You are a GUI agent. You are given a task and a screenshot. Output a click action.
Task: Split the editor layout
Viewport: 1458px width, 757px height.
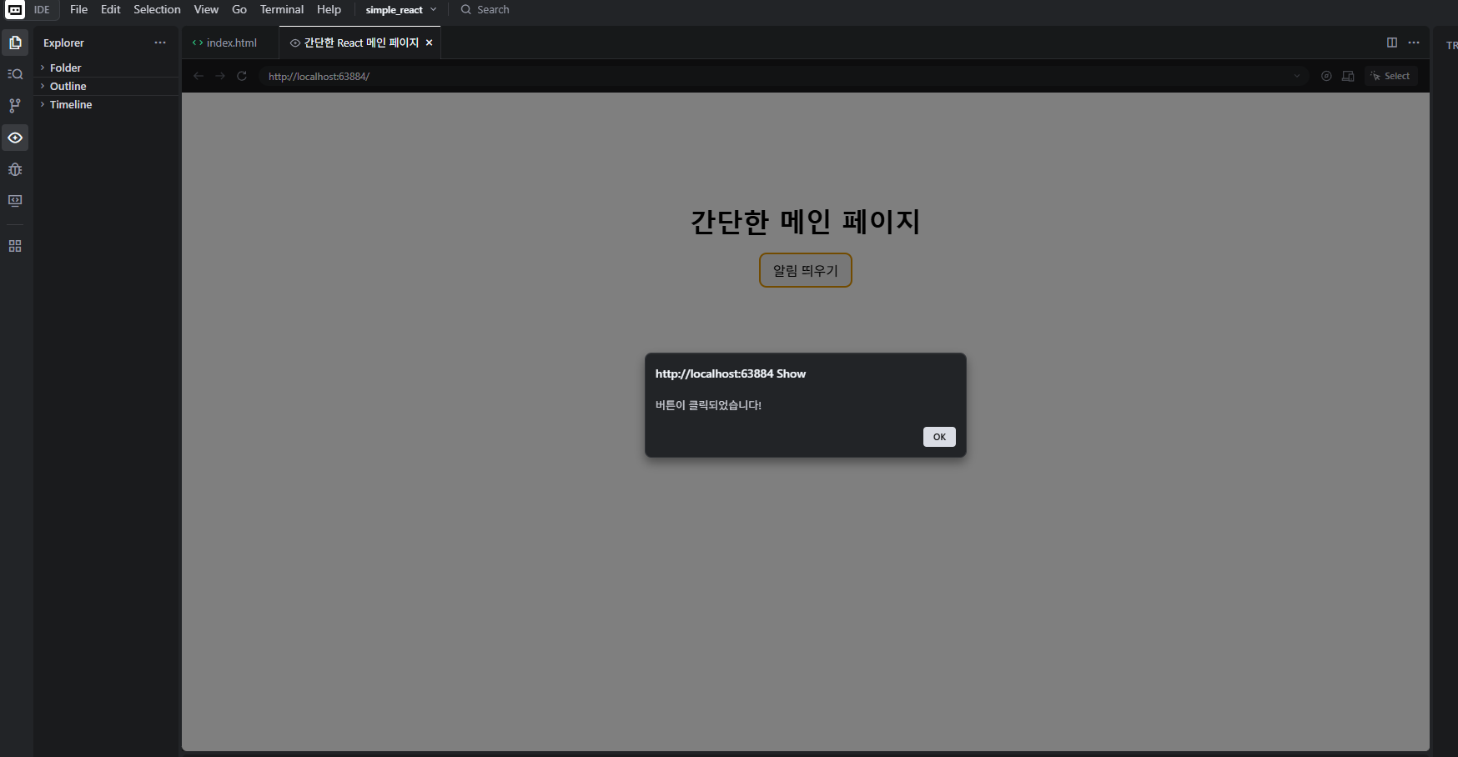pos(1392,43)
